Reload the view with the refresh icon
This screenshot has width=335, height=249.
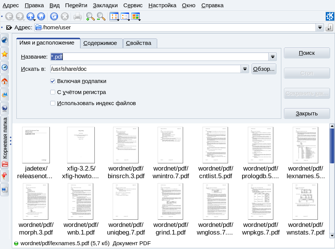(x=54, y=16)
